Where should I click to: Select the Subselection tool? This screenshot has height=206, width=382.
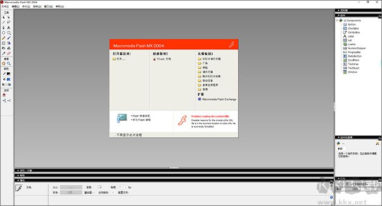click(9, 17)
